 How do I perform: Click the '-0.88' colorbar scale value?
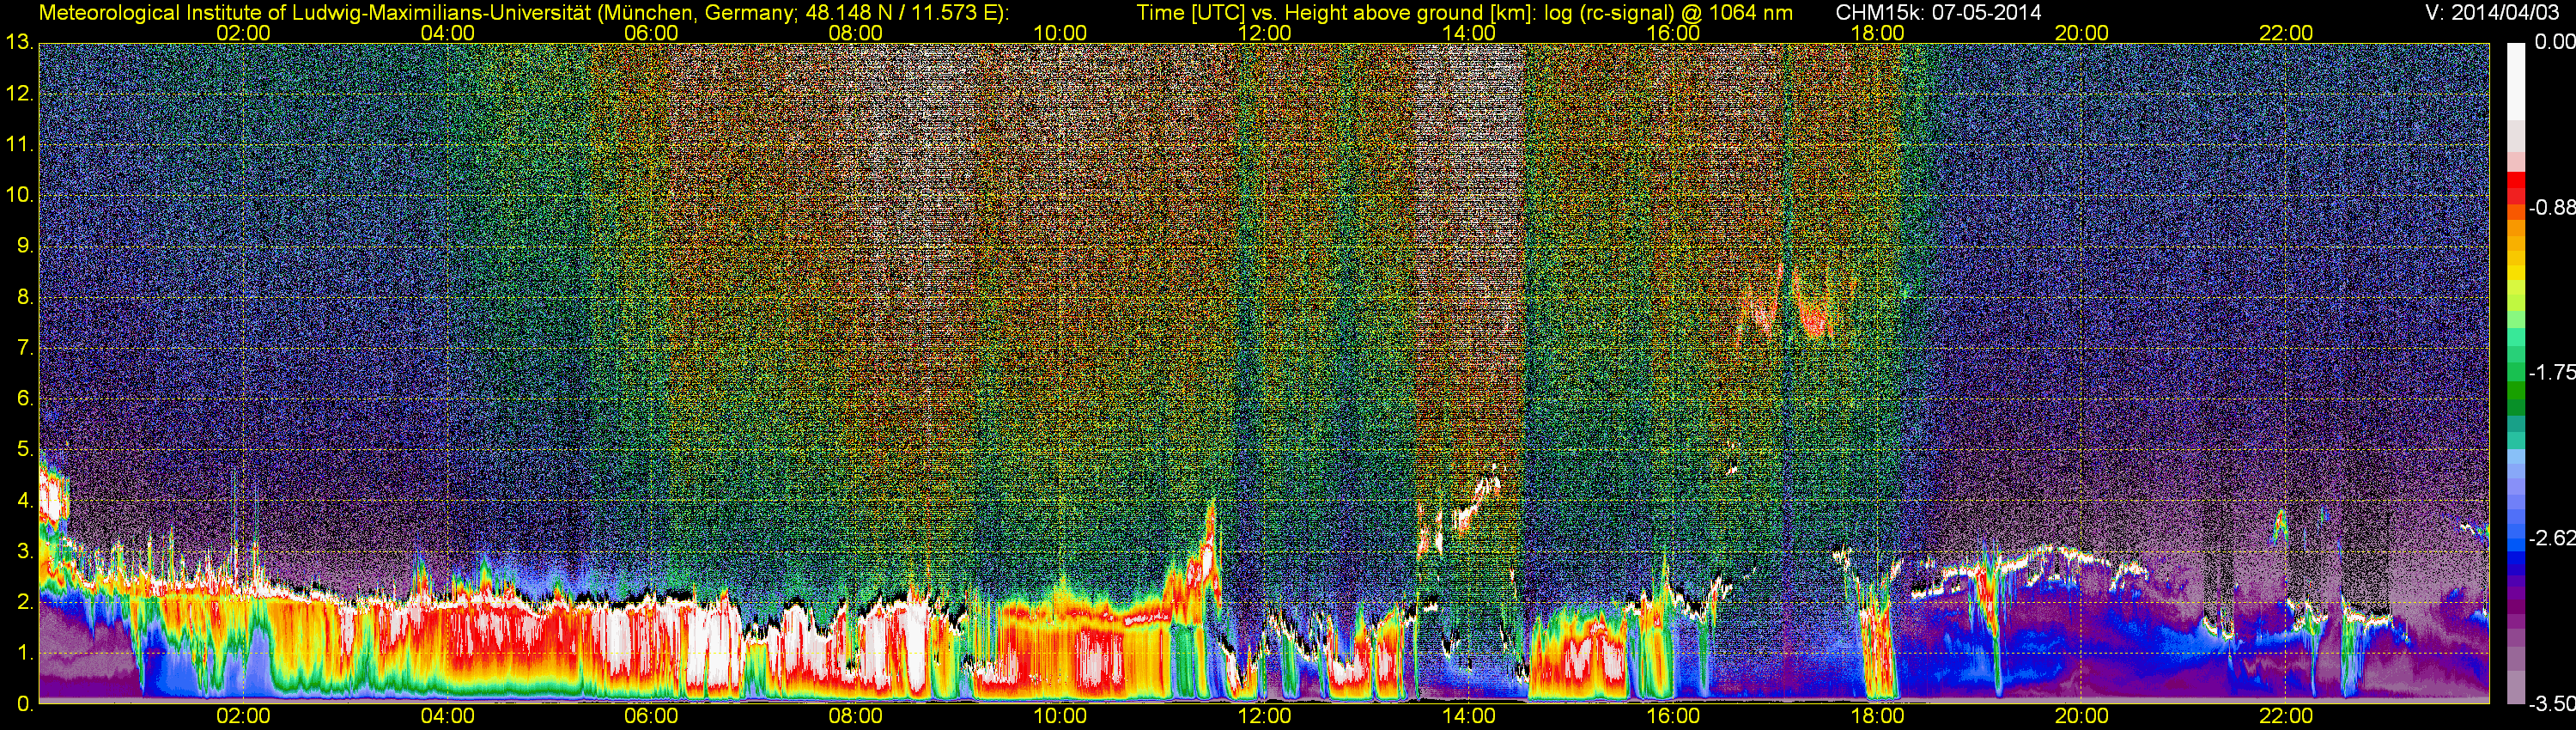[x=2550, y=208]
